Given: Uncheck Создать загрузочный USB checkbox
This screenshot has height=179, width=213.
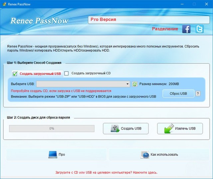Looking at the screenshot, I should (x=15, y=74).
